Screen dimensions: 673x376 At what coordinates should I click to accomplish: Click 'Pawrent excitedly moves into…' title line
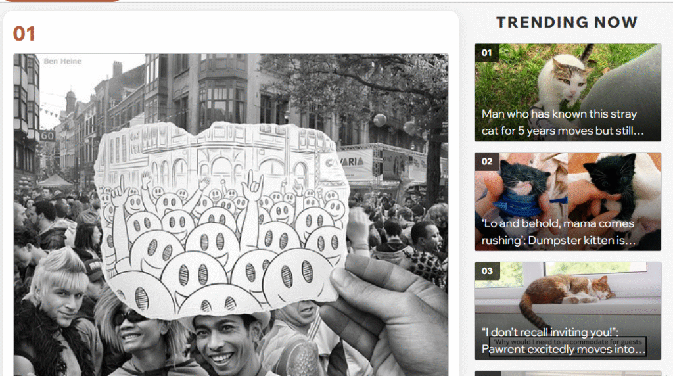point(563,350)
